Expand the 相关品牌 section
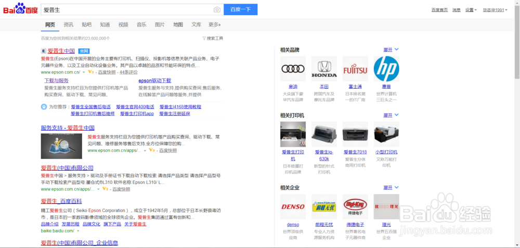Screen dimensions: 520x248 (391, 50)
